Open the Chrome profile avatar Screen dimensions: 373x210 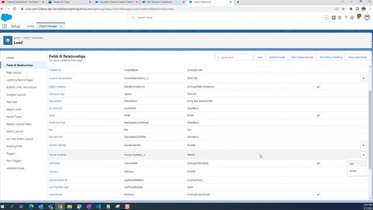click(x=364, y=9)
